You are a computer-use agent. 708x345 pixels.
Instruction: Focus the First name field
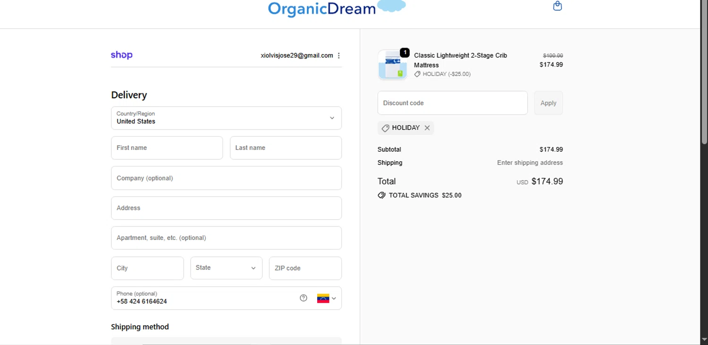(167, 148)
